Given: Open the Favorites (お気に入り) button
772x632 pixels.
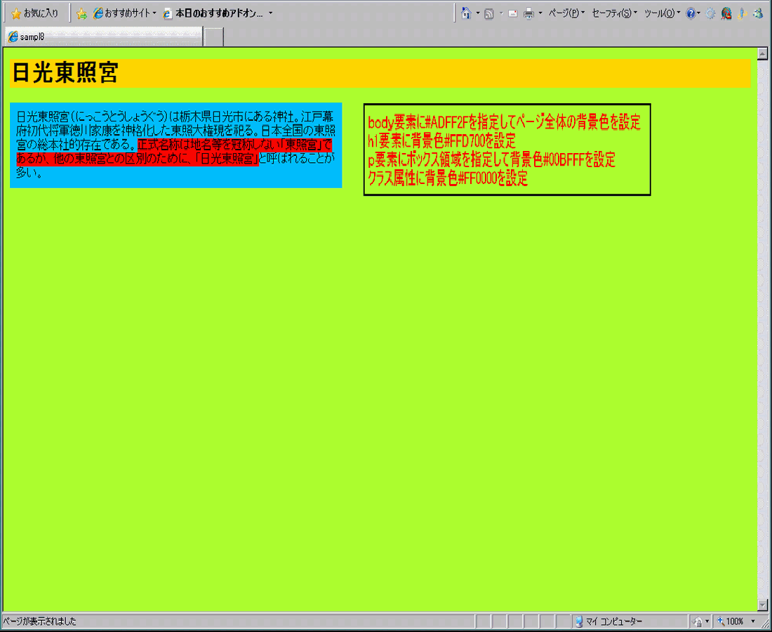Looking at the screenshot, I should point(34,14).
